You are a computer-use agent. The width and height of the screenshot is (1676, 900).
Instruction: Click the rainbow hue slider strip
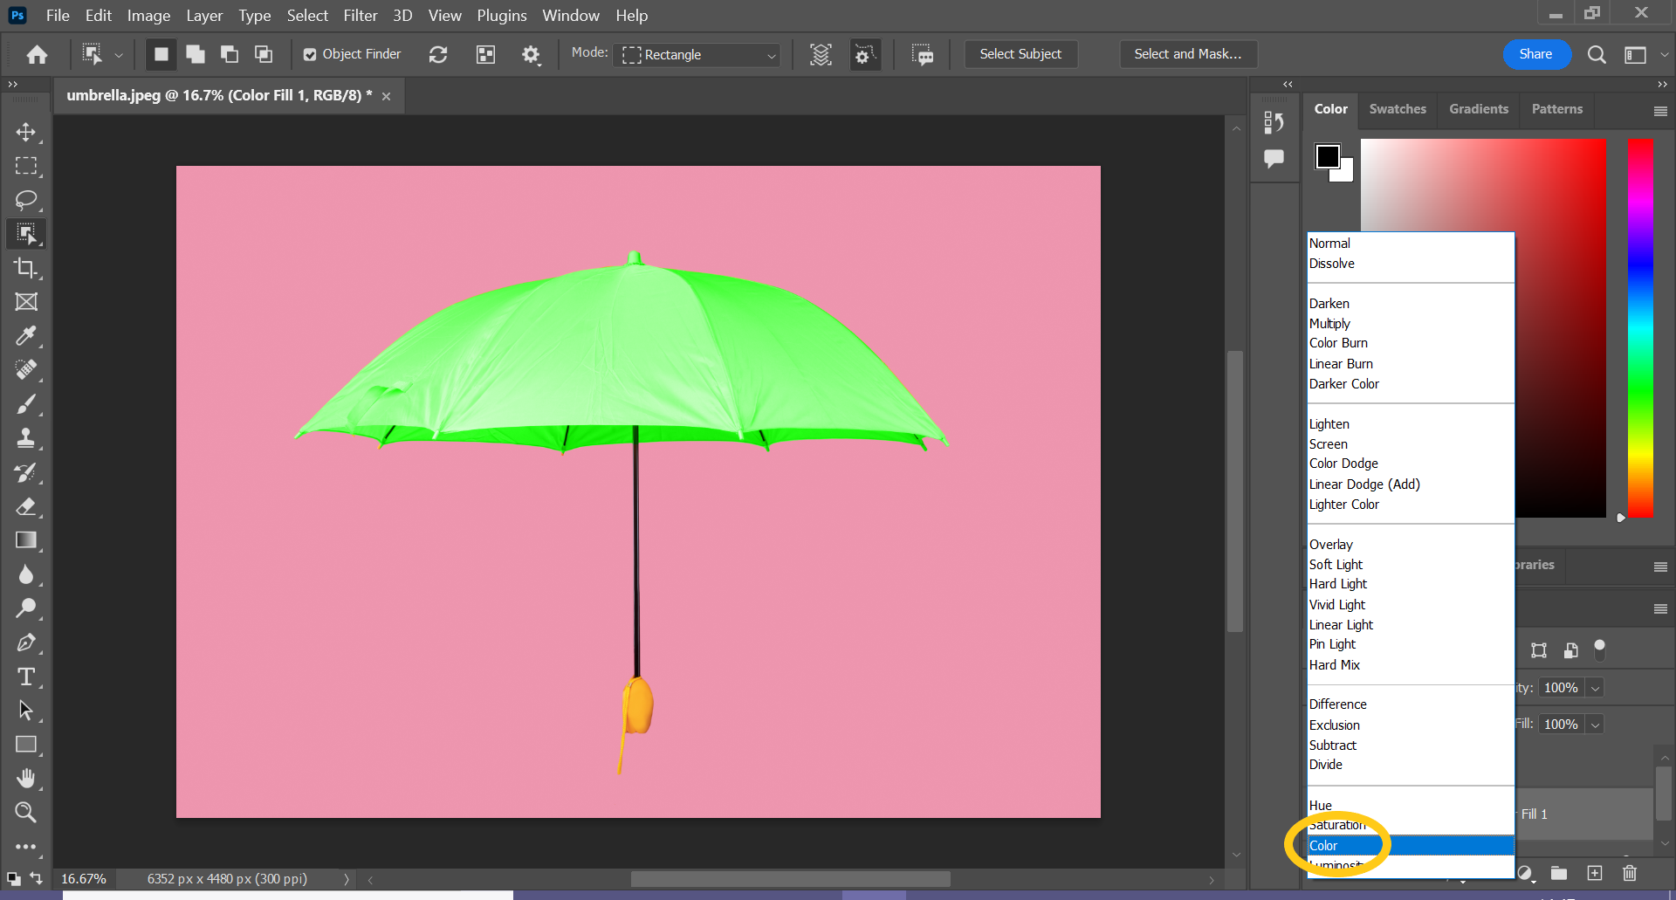click(1640, 328)
